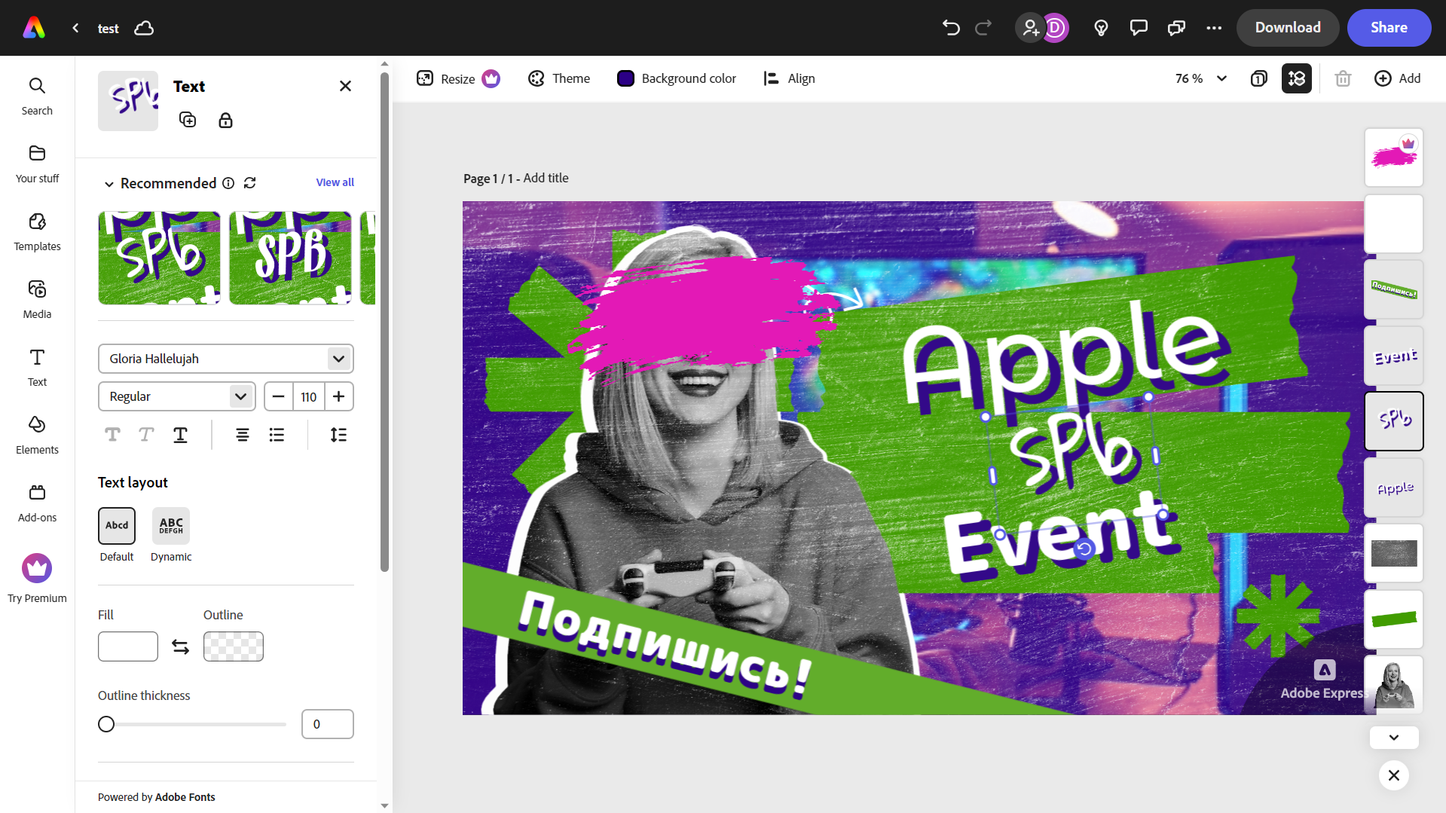Apply the first recommended SPb style
This screenshot has width=1446, height=813.
click(x=159, y=258)
